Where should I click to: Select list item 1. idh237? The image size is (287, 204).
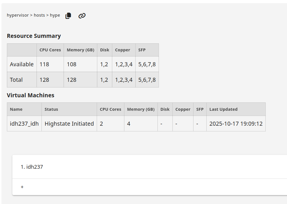click(x=32, y=167)
